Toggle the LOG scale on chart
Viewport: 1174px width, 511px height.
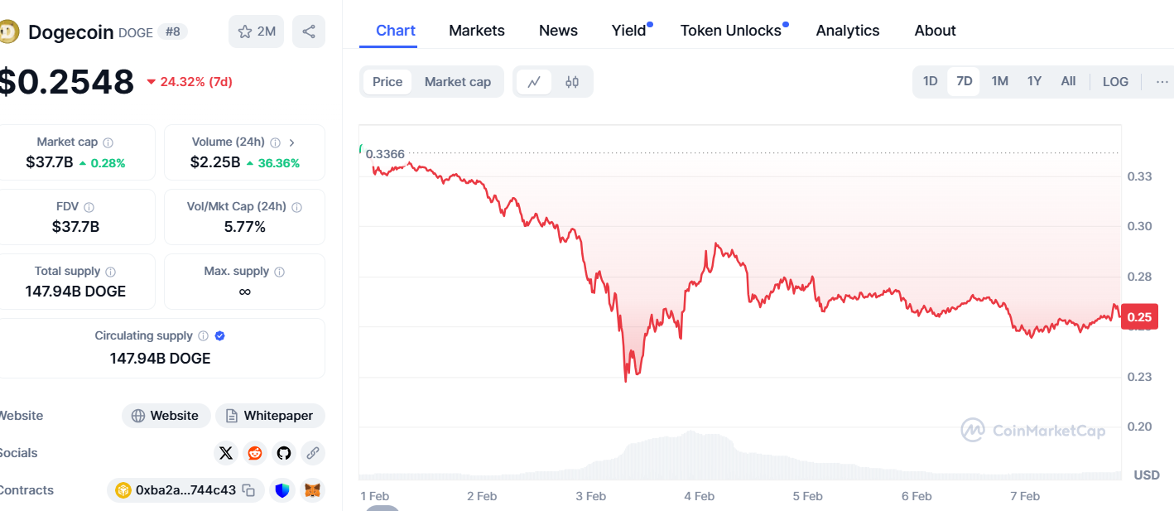[x=1115, y=81]
